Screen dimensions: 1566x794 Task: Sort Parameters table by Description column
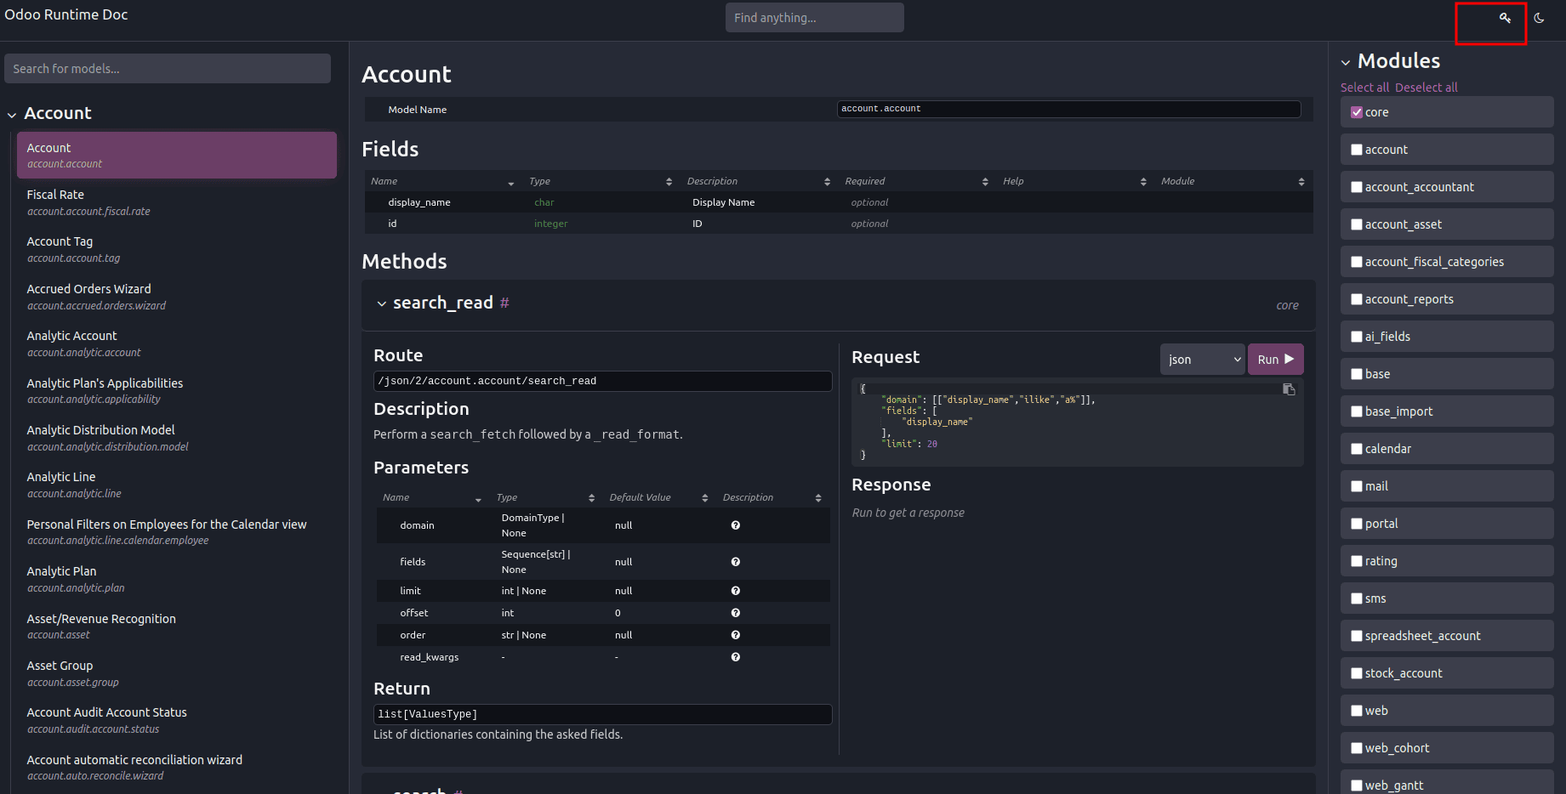(x=772, y=497)
